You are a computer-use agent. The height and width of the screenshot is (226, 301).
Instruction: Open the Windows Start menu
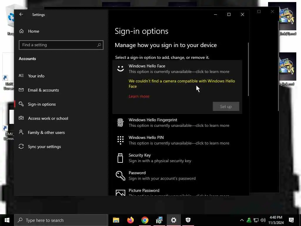tap(7, 220)
